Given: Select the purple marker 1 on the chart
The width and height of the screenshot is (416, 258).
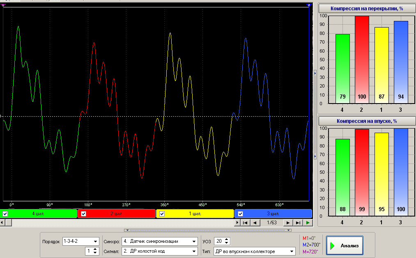Looking at the screenshot, I should pos(3,5).
